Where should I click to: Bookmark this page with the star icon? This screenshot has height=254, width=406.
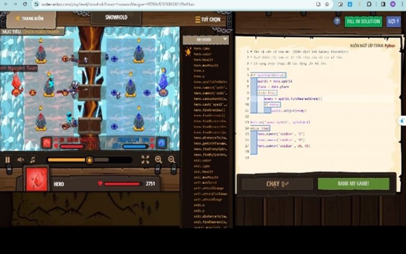pos(327,4)
